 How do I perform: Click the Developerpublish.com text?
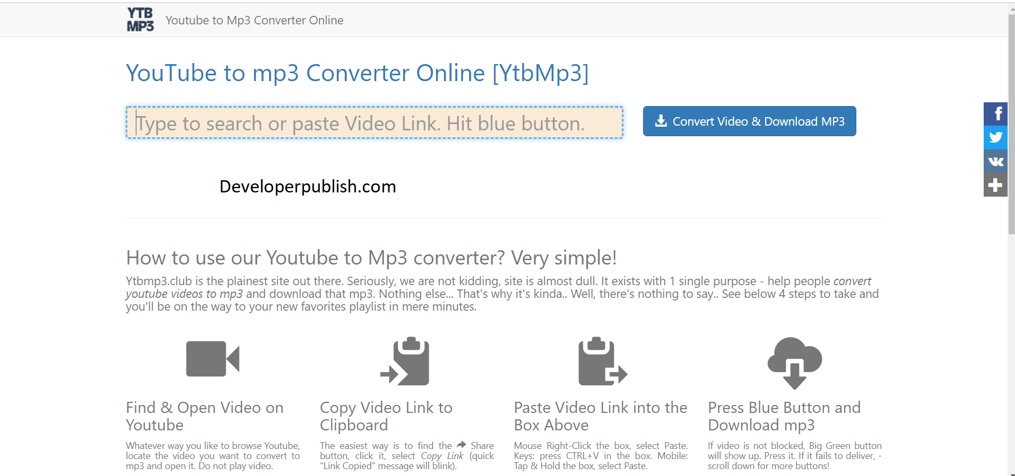(308, 187)
